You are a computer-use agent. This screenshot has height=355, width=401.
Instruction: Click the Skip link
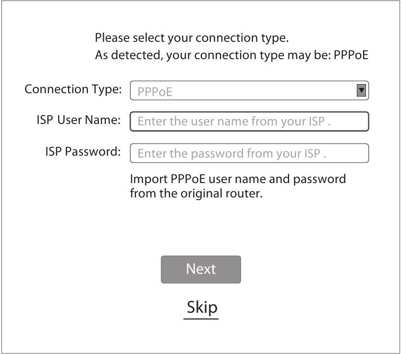tap(201, 307)
